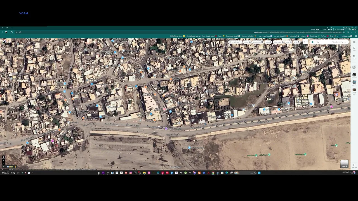Open the fourth recent place thumbnail in sidebar
Viewport: 358px width, 201px height.
(x=354, y=89)
